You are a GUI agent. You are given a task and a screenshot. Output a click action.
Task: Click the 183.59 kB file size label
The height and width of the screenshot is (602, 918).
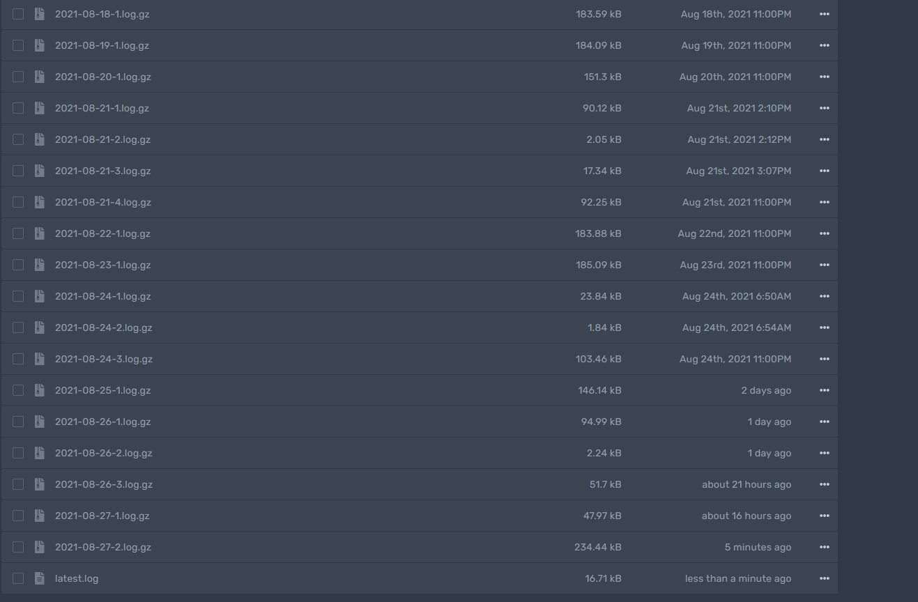pos(599,14)
